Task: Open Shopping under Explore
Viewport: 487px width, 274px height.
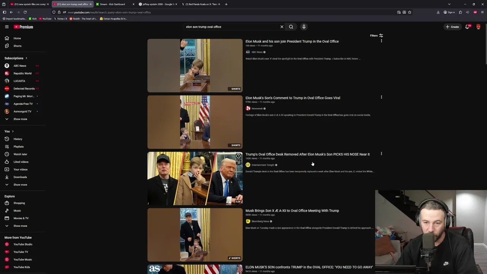Action: pyautogui.click(x=19, y=203)
